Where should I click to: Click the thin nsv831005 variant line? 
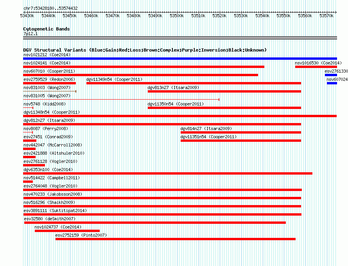pos(121,100)
